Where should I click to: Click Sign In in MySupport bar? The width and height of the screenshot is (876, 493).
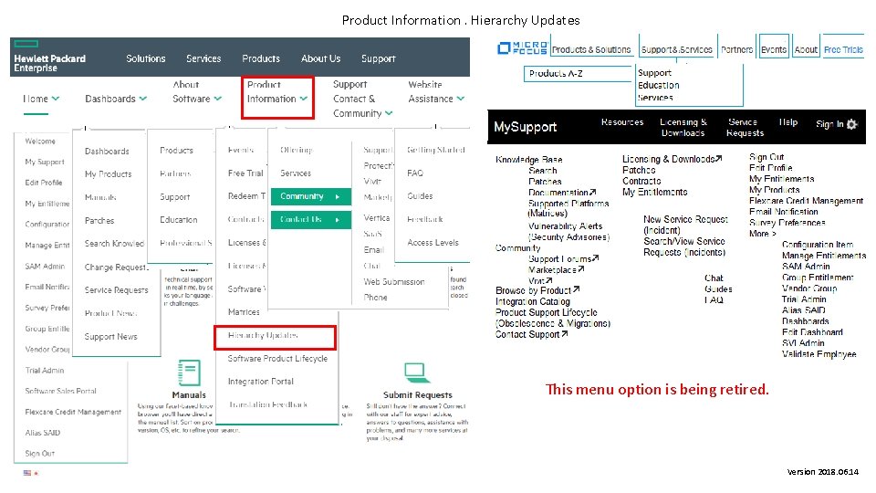[829, 124]
